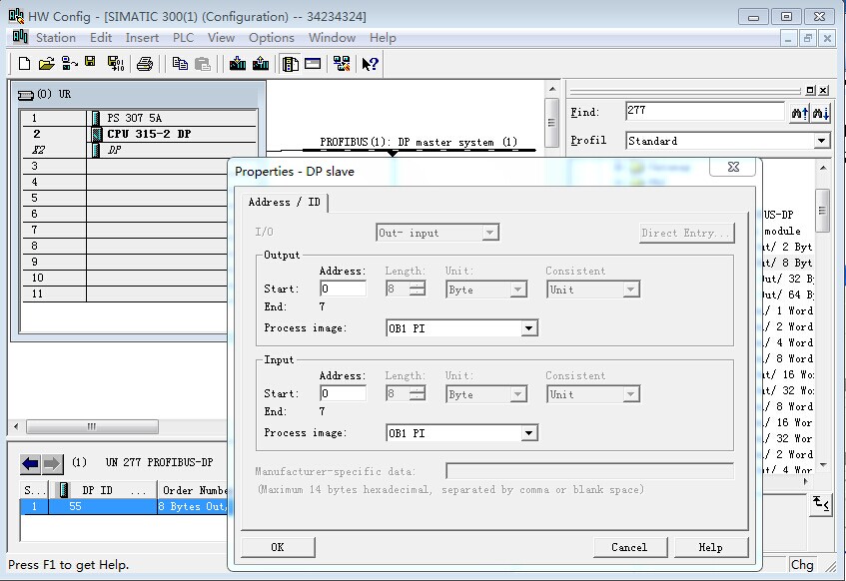The height and width of the screenshot is (581, 846).
Task: Click the search-up binoculars icon
Action: 800,113
